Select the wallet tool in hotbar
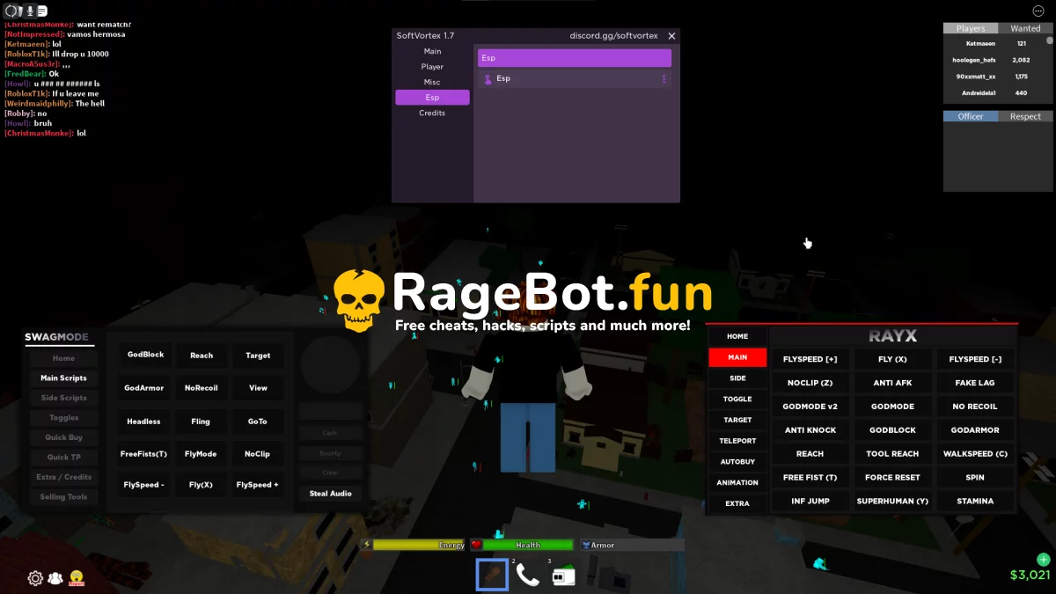 (x=563, y=576)
